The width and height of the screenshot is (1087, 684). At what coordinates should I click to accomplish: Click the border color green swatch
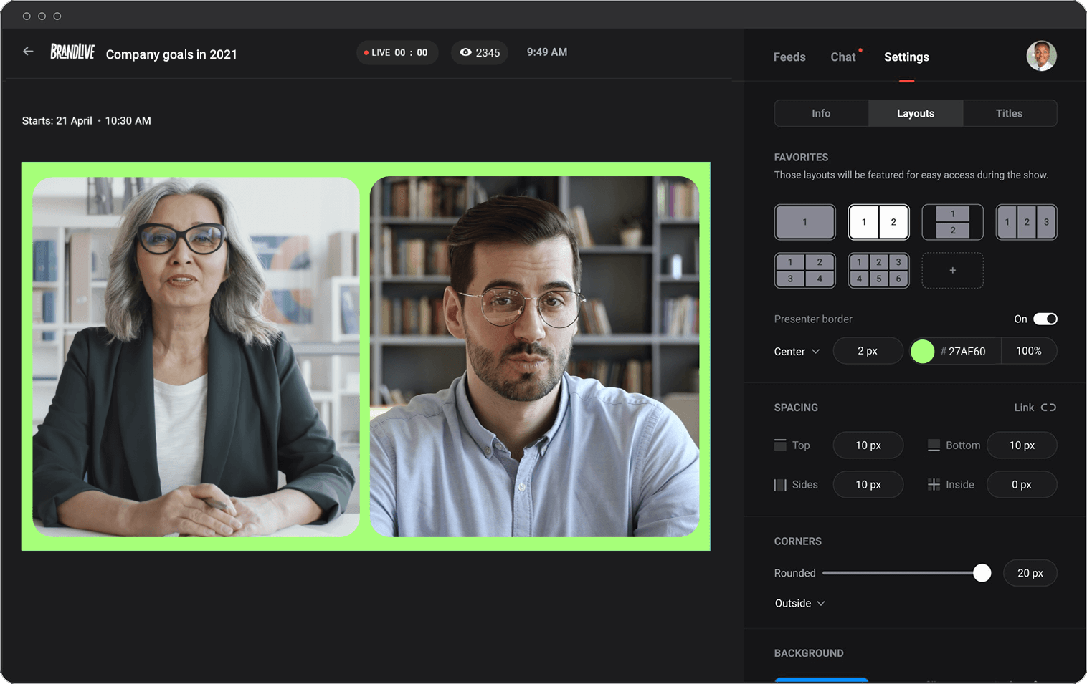coord(923,351)
